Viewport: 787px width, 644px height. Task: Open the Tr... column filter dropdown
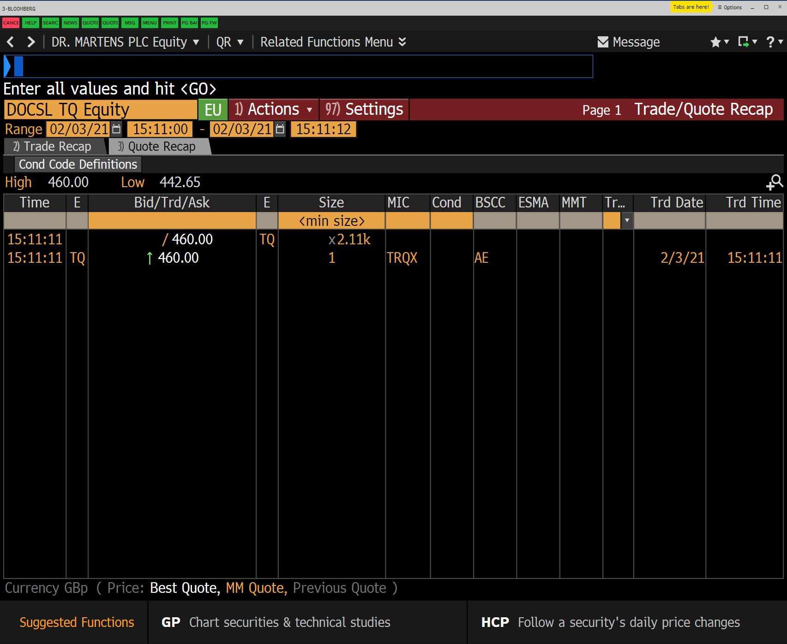[627, 221]
